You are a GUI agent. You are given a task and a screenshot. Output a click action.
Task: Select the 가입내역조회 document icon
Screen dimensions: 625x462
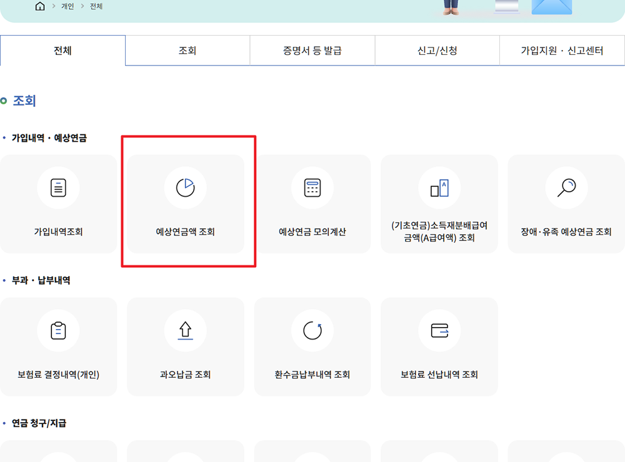tap(59, 187)
